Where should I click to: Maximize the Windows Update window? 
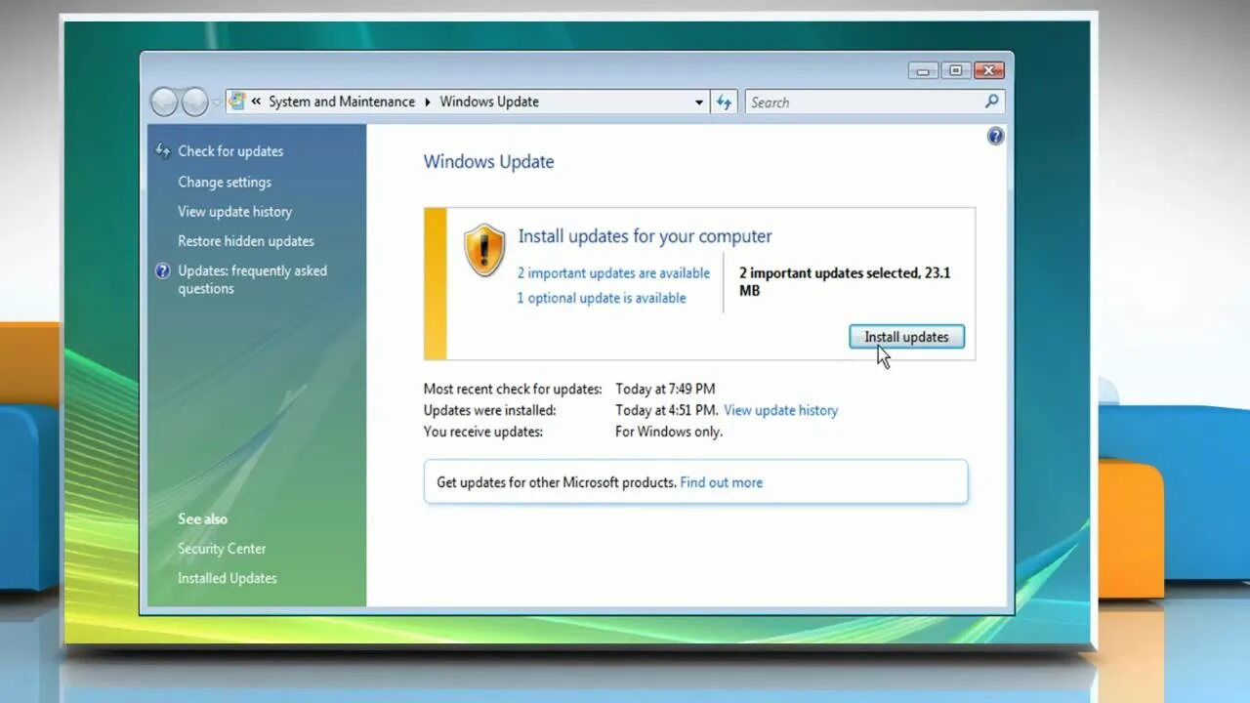point(956,70)
